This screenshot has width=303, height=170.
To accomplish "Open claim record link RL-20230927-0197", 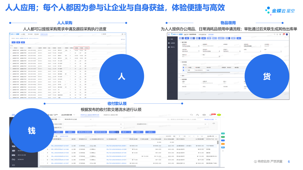I will point(60,146).
